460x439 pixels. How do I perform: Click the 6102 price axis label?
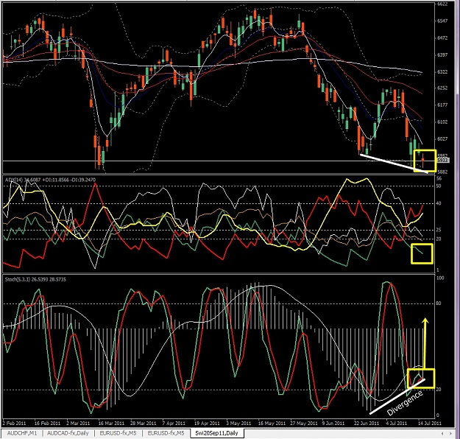442,122
